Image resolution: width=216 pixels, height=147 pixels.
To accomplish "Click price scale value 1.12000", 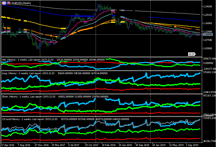I will [x=208, y=31].
